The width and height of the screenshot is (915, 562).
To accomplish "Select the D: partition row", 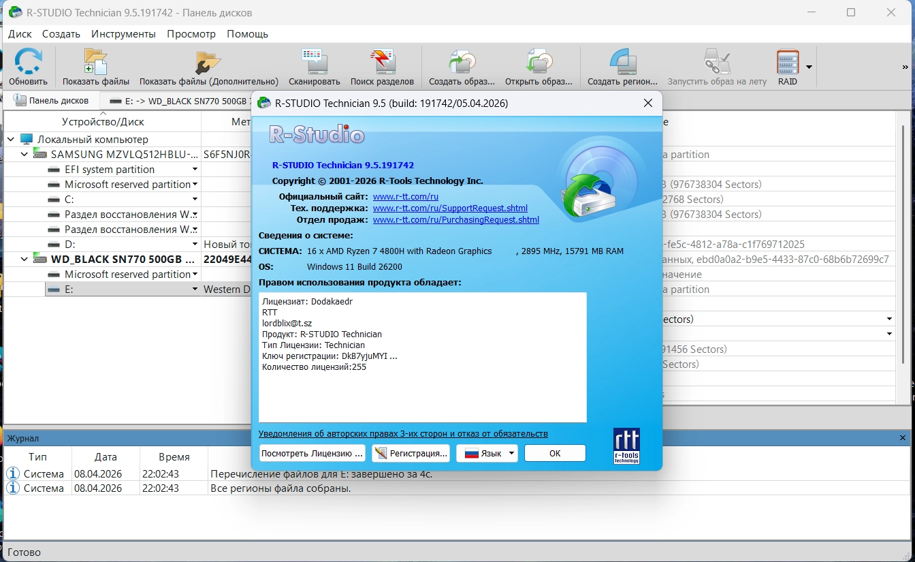I will 69,244.
